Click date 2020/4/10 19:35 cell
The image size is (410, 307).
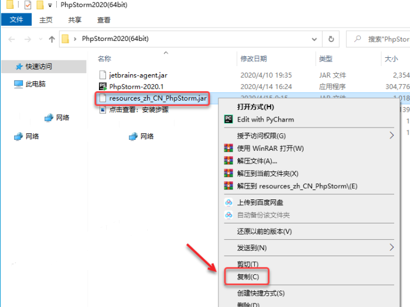coord(266,75)
